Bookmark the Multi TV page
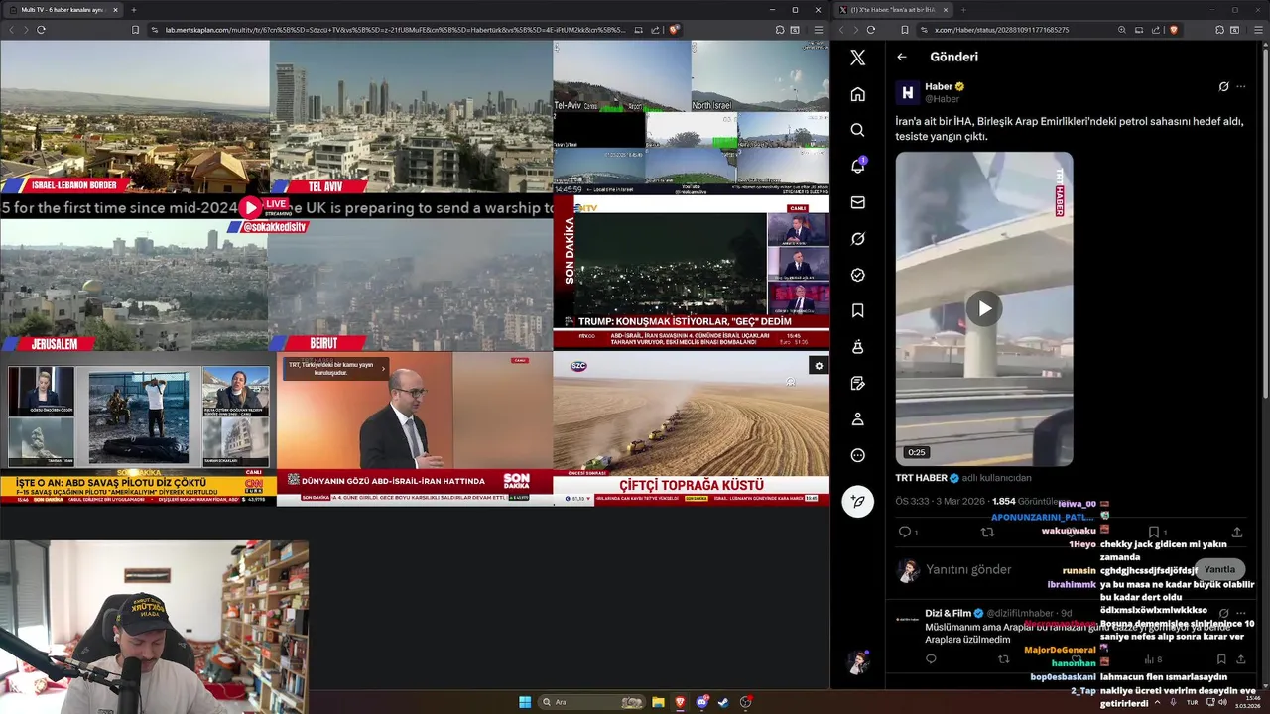Screen dimensions: 1270x714 [x=135, y=30]
